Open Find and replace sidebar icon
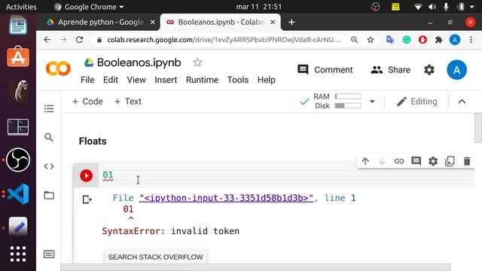The height and width of the screenshot is (271, 482). [49, 137]
